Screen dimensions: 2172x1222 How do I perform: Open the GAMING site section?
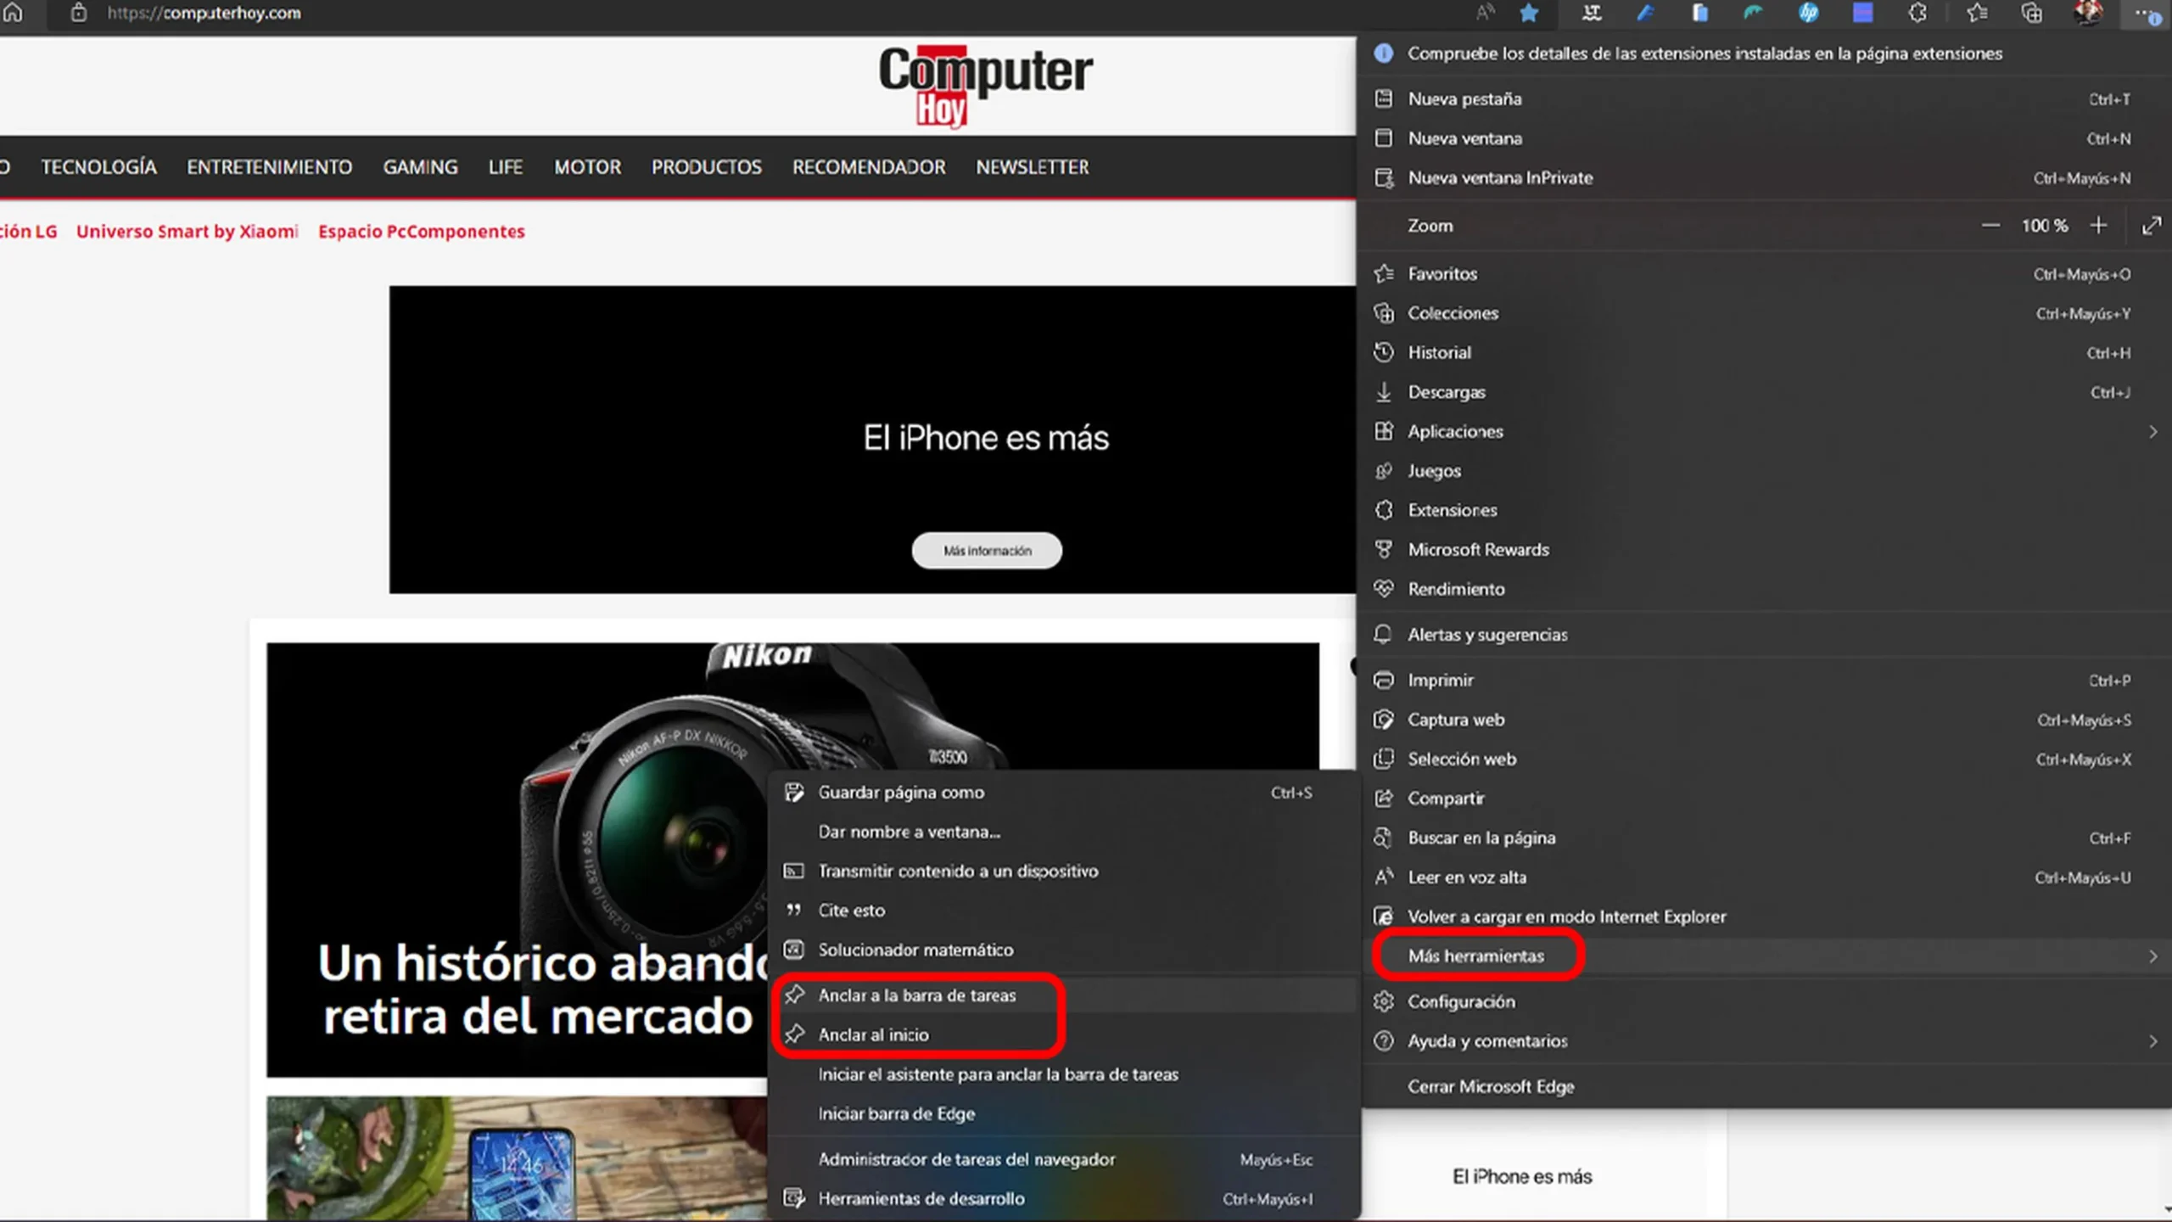click(x=420, y=167)
